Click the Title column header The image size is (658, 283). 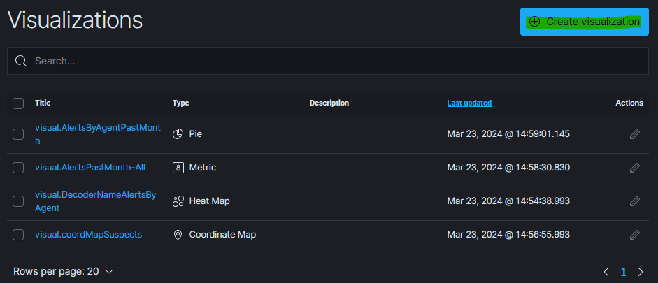click(43, 103)
